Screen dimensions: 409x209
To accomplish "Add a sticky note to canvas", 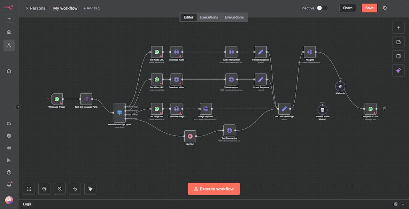I will point(398,42).
